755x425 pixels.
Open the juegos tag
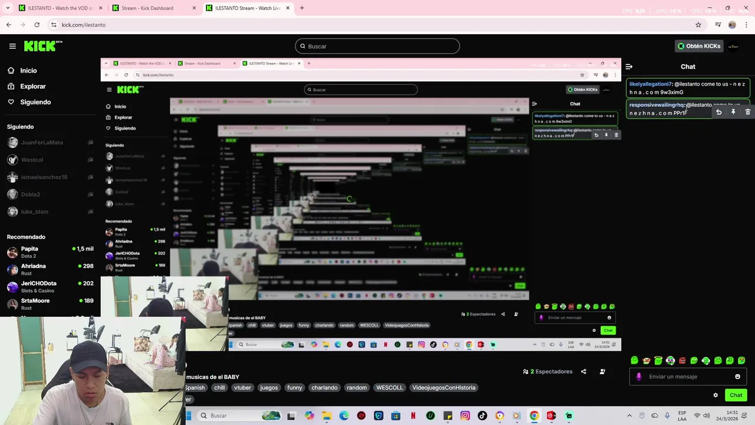pyautogui.click(x=269, y=388)
